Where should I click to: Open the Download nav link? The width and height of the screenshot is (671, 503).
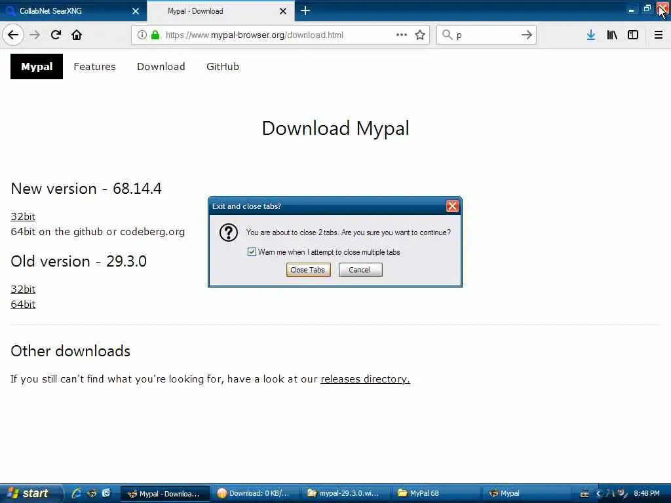(x=161, y=66)
